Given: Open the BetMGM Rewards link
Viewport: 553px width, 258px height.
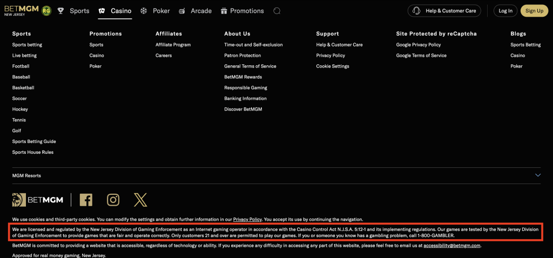Looking at the screenshot, I should pos(243,77).
